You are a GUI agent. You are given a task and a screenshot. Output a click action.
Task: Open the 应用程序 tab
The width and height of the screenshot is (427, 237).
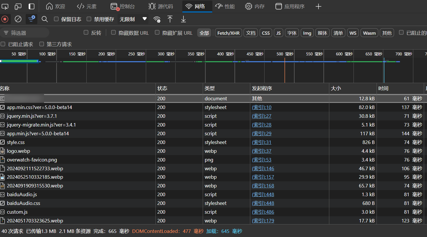[290, 6]
